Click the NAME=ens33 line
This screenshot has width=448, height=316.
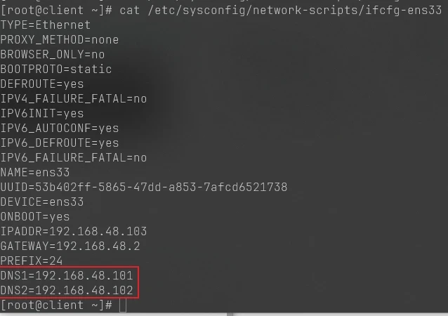pos(35,172)
